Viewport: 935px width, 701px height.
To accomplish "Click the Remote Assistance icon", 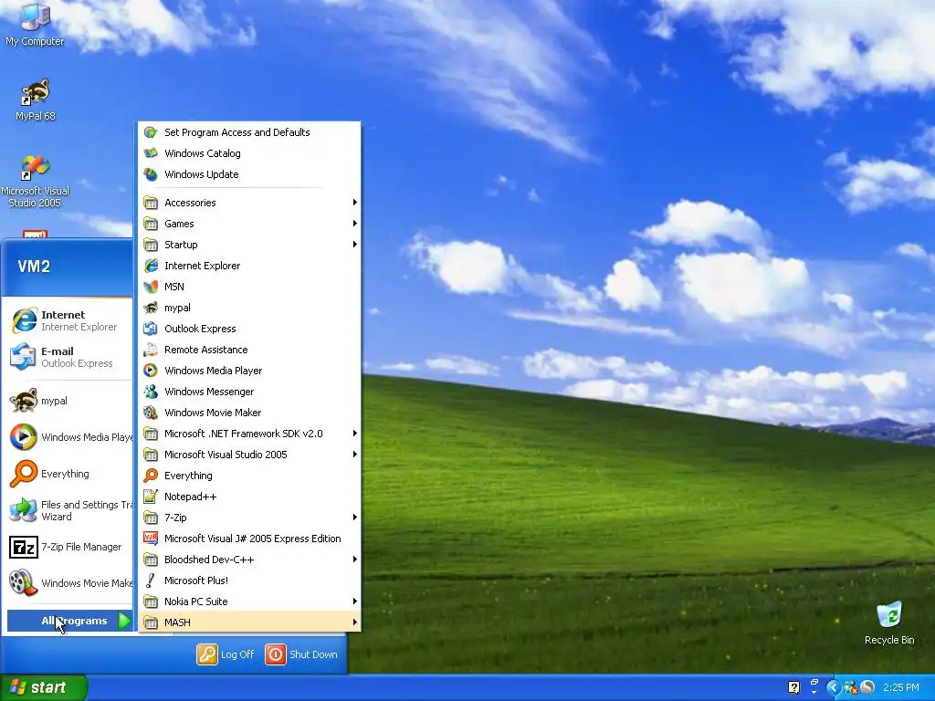I will pyautogui.click(x=151, y=350).
